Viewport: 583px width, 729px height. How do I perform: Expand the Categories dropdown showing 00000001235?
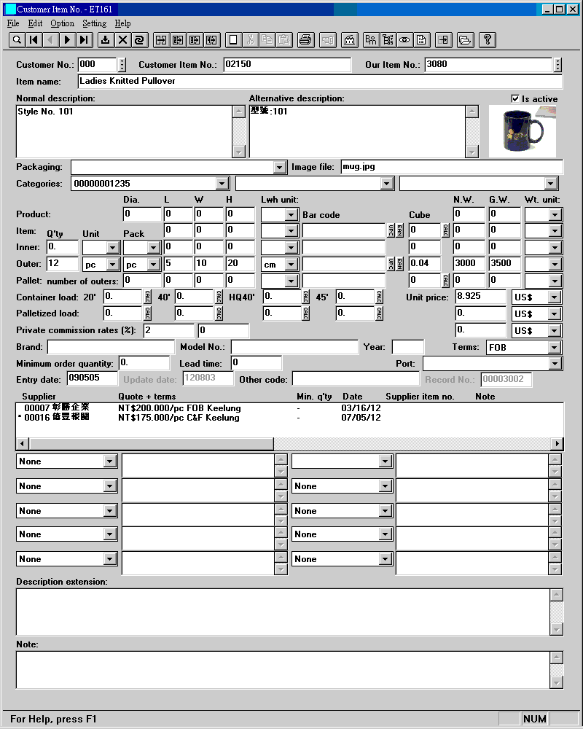(223, 184)
